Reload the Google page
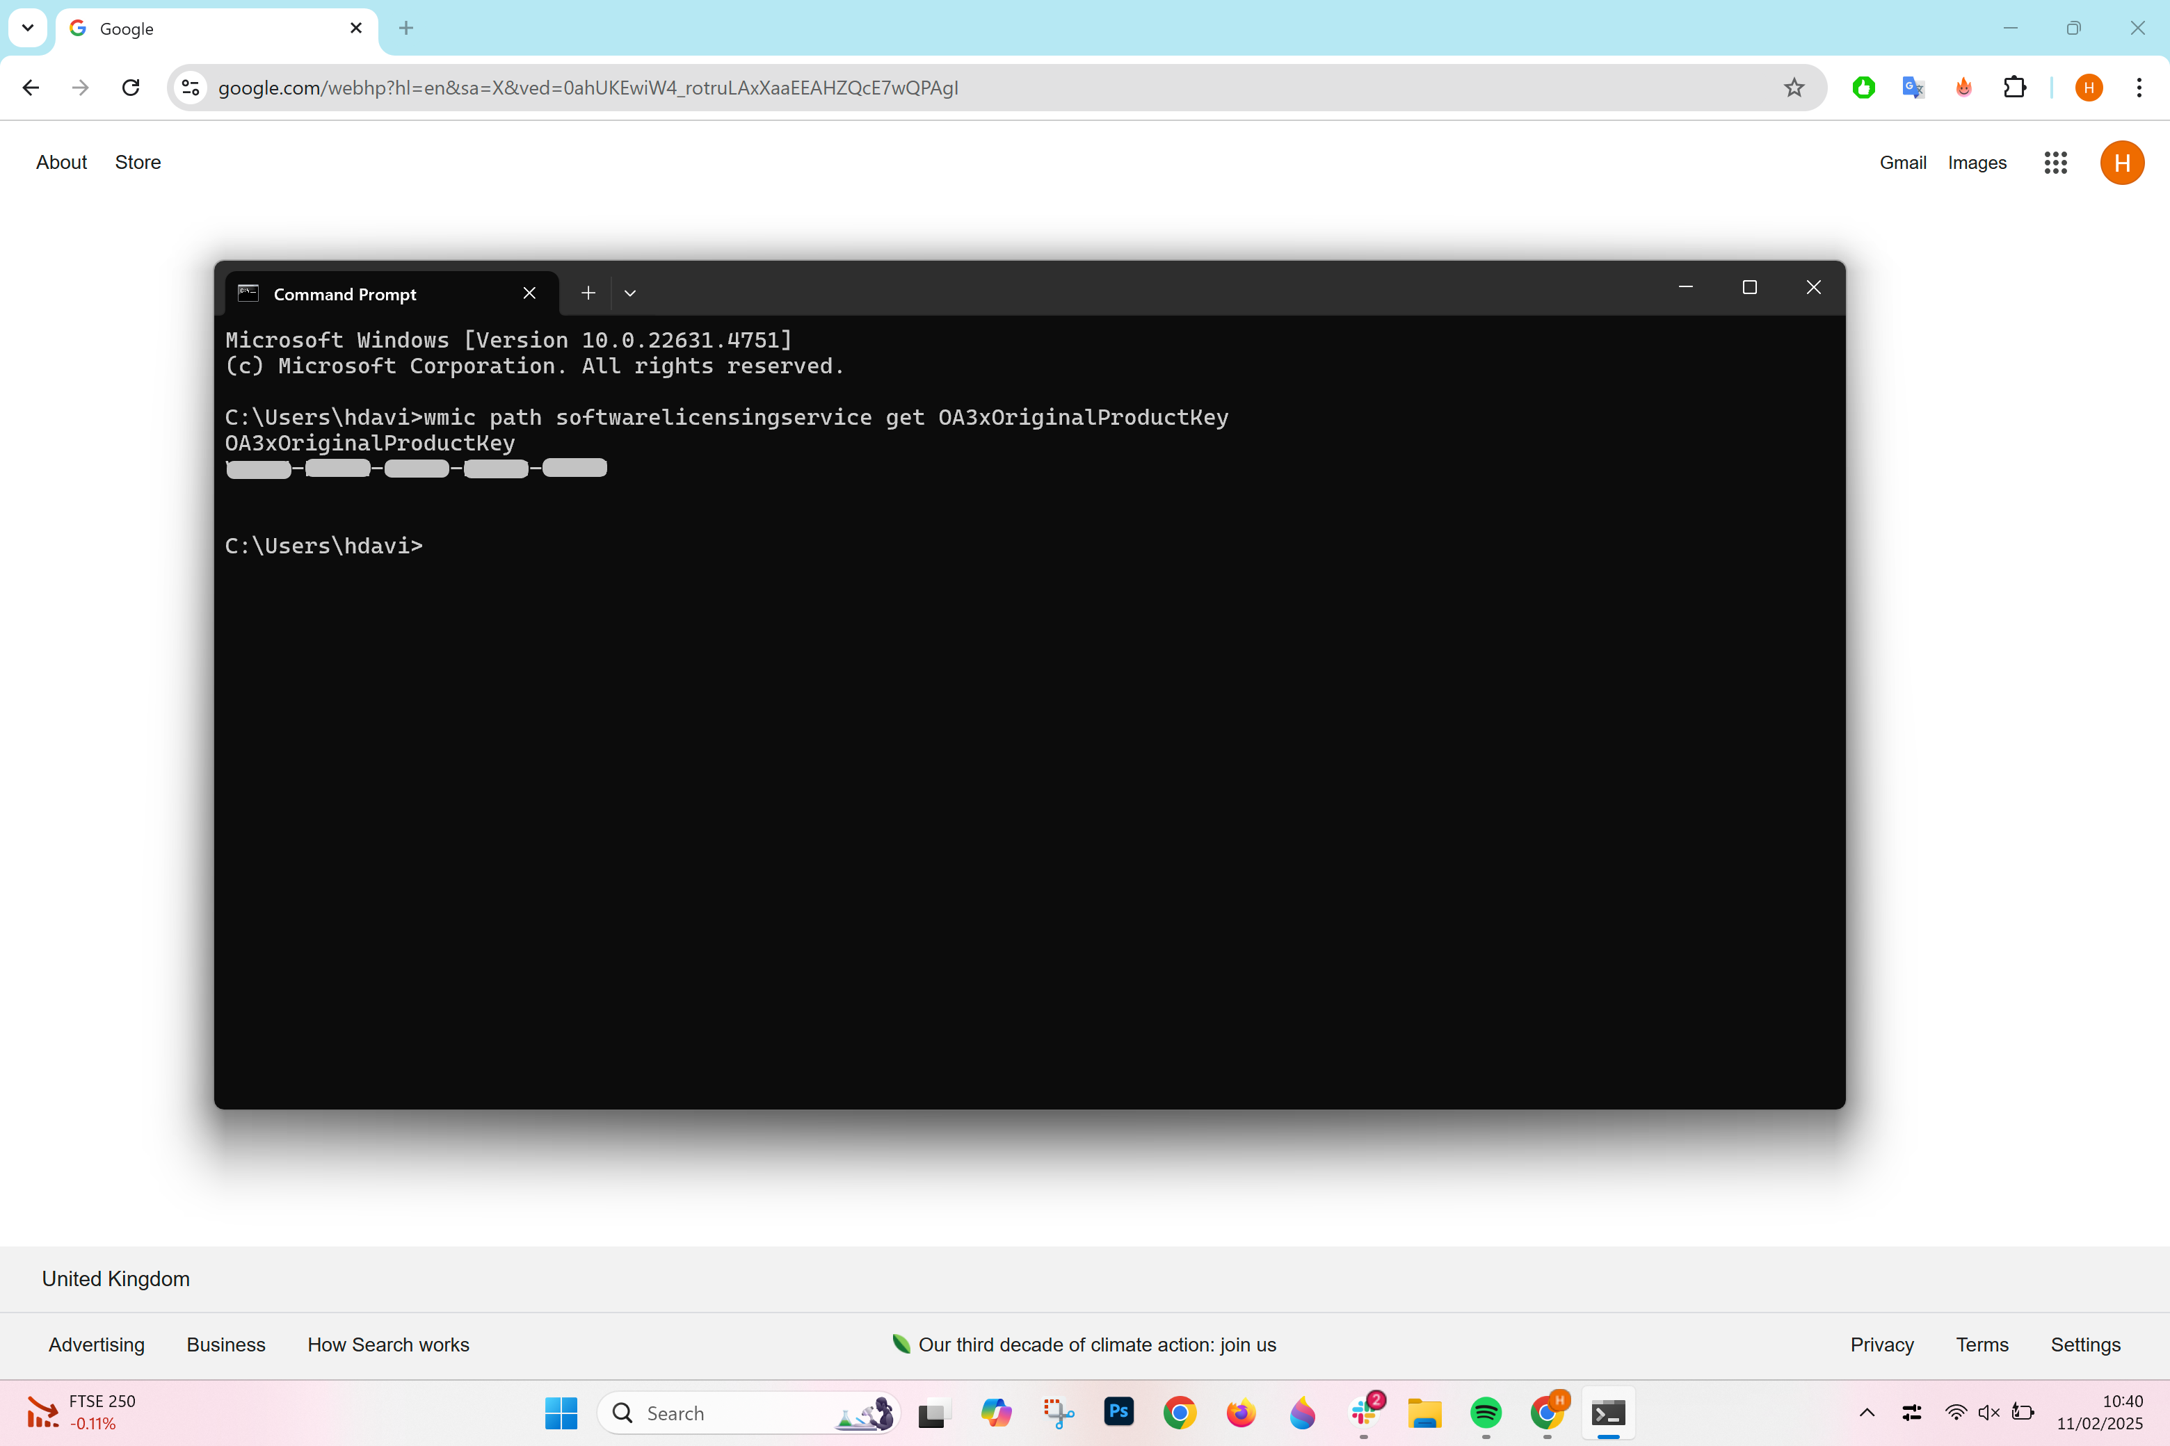2170x1446 pixels. (x=131, y=88)
